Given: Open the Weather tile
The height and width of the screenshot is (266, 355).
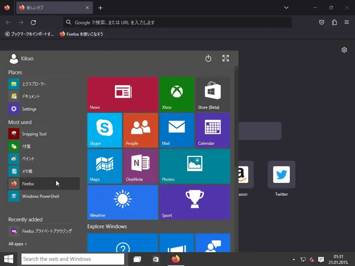Looking at the screenshot, I should (x=122, y=202).
